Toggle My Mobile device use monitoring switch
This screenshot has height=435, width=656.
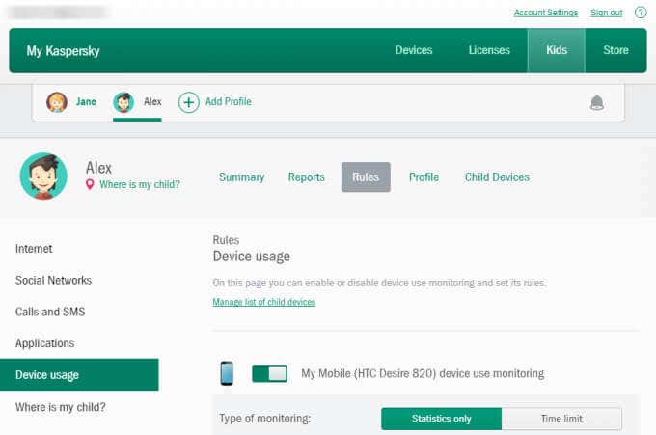click(269, 373)
